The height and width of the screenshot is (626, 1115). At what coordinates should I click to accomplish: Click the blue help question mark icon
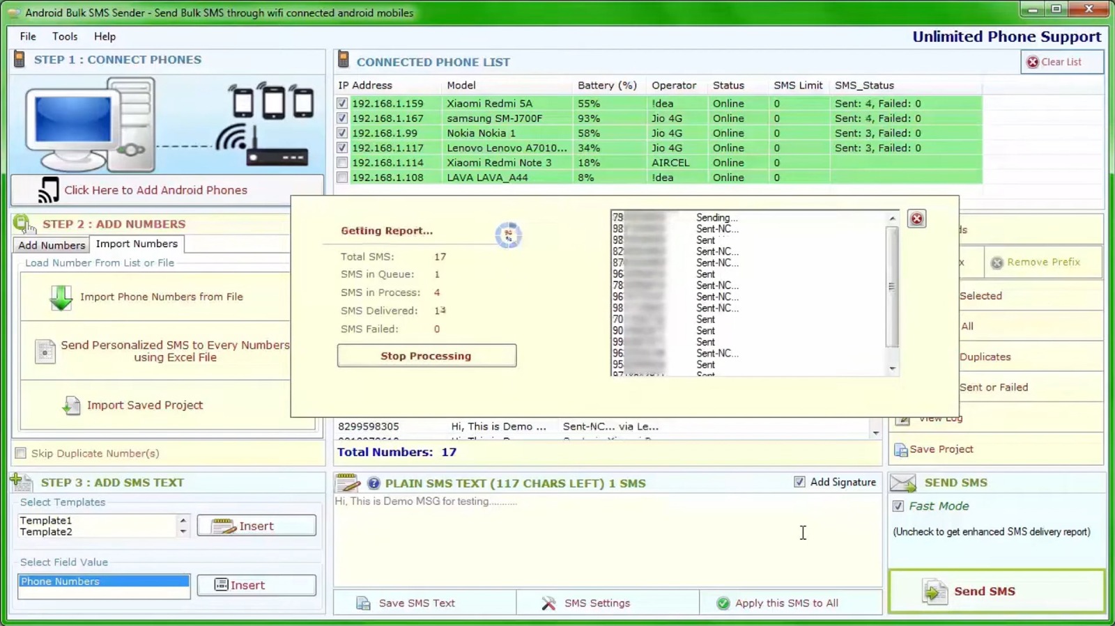(374, 483)
